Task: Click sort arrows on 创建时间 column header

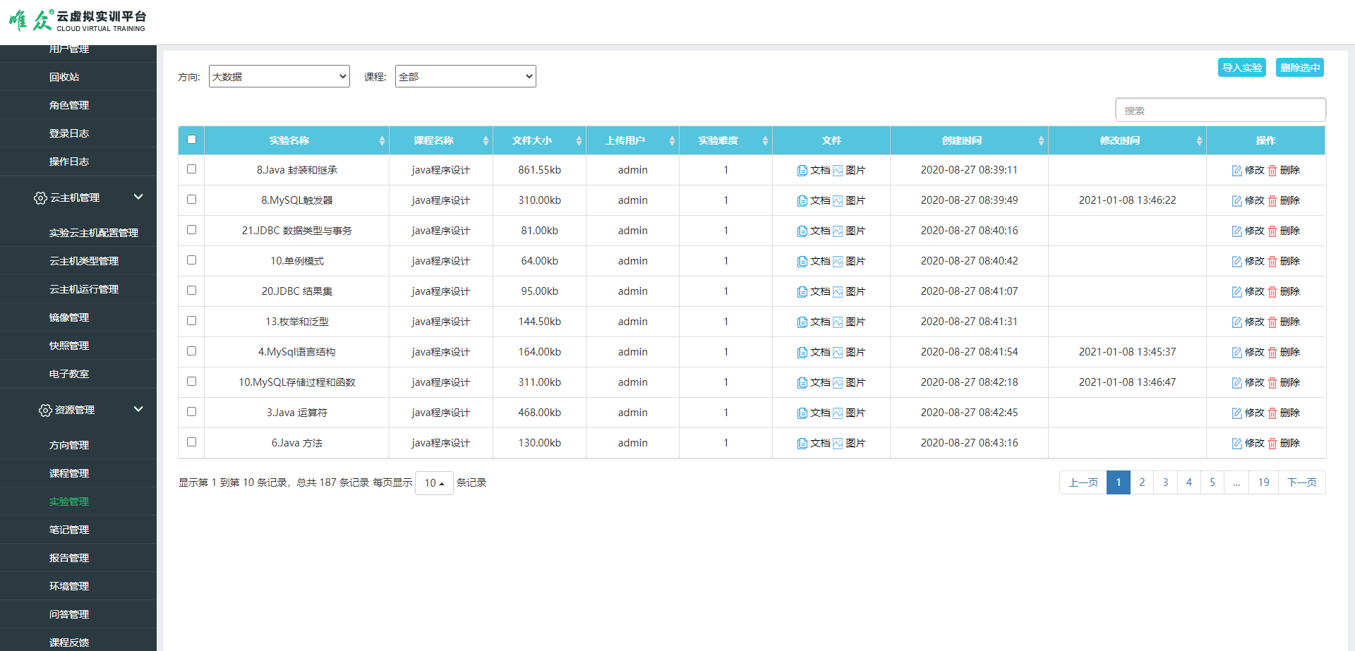Action: (1041, 141)
